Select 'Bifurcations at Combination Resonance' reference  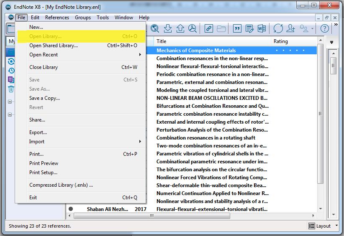212,106
